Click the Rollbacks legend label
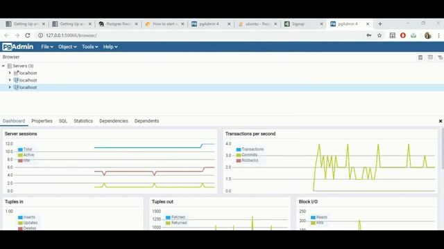The width and height of the screenshot is (444, 249). [x=250, y=160]
